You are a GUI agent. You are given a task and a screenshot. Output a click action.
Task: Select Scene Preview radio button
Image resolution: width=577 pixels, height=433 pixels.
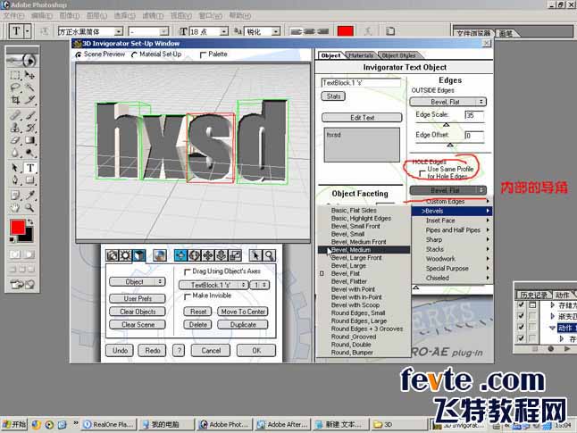79,54
